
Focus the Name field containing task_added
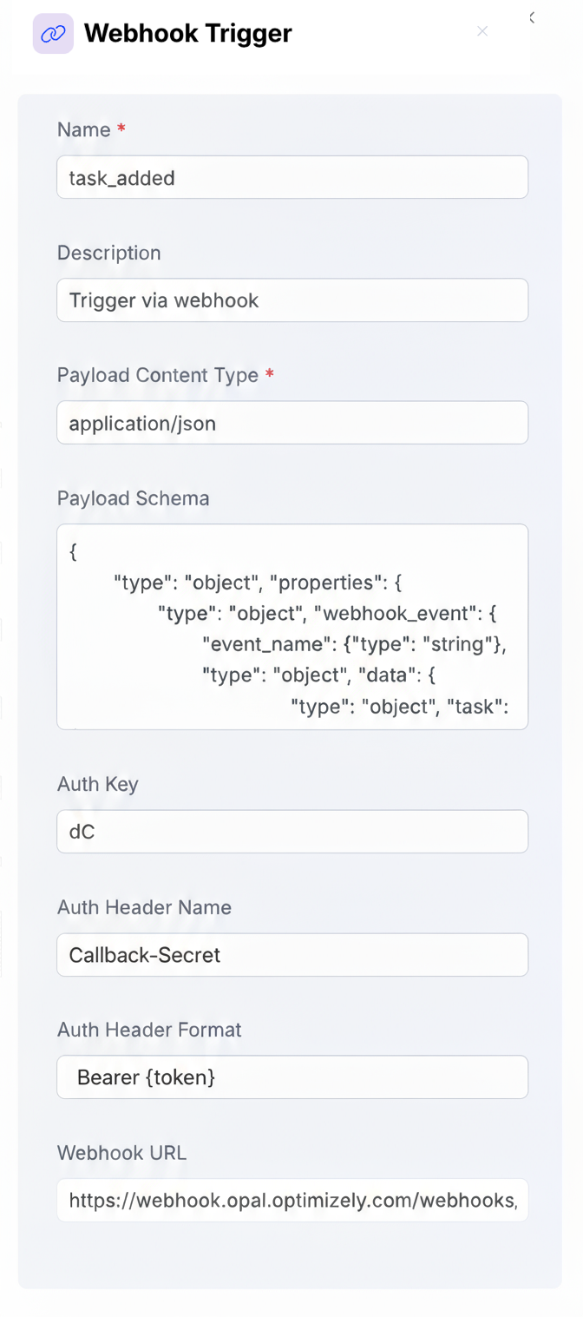pyautogui.click(x=292, y=178)
